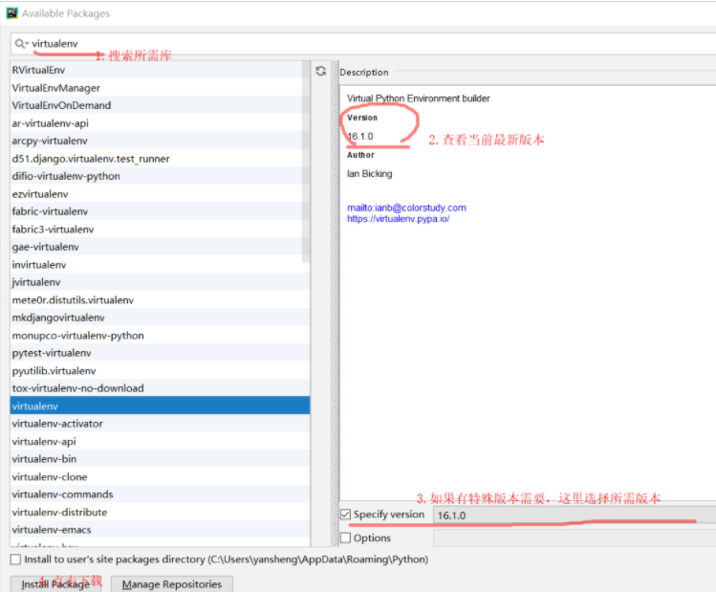The height and width of the screenshot is (592, 716).
Task: Select the VirtualEnvManager package
Action: [156, 88]
